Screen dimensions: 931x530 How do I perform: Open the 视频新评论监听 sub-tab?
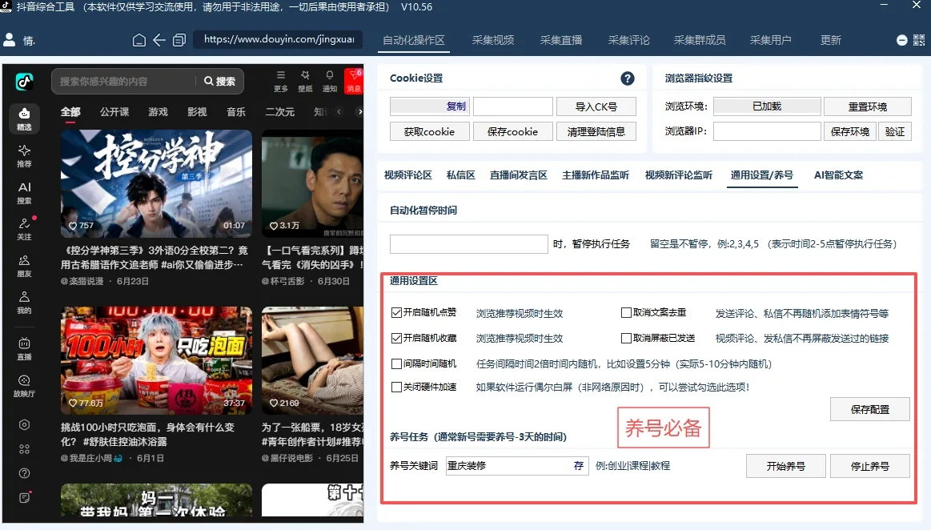click(x=679, y=175)
